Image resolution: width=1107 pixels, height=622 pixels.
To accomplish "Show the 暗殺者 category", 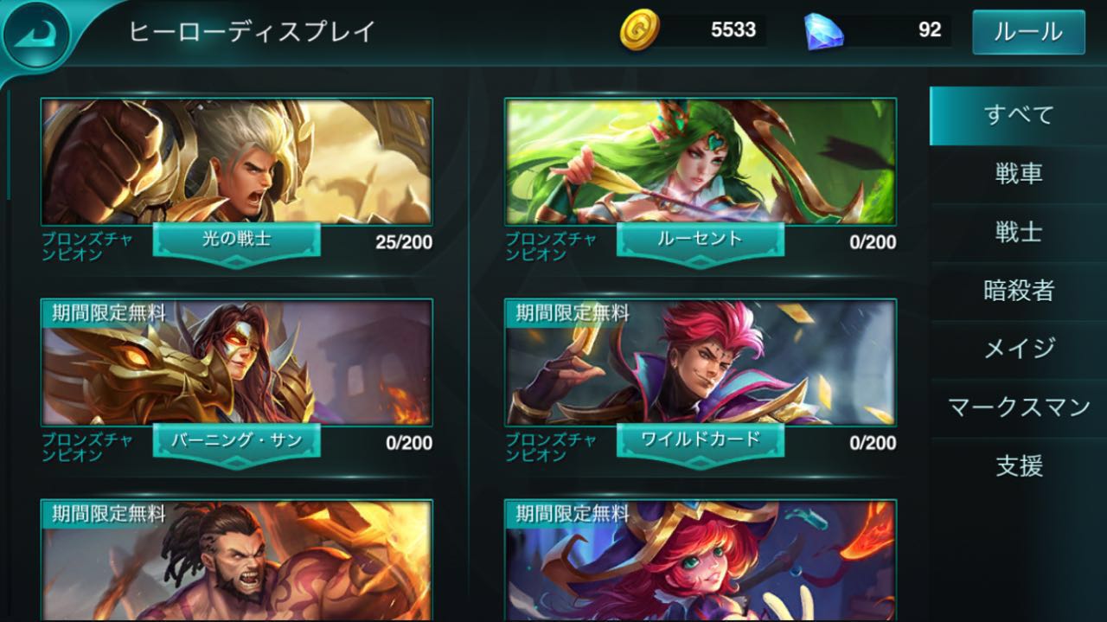I will [x=1018, y=291].
